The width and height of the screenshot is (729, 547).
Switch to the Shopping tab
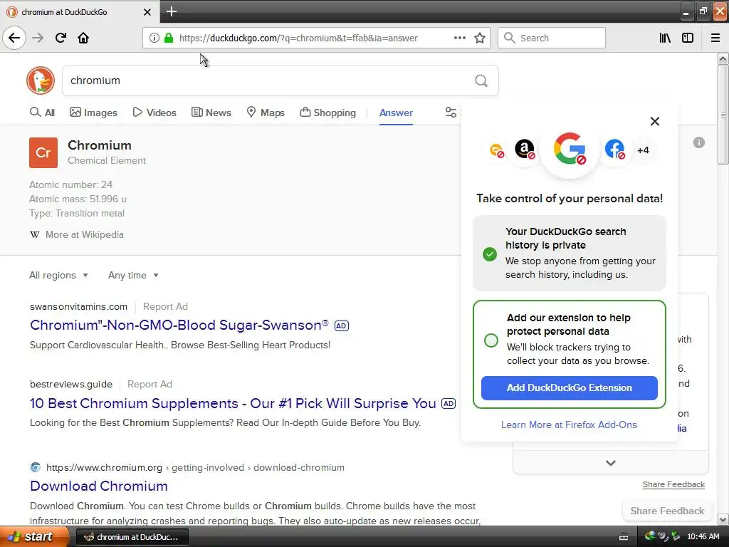(327, 113)
